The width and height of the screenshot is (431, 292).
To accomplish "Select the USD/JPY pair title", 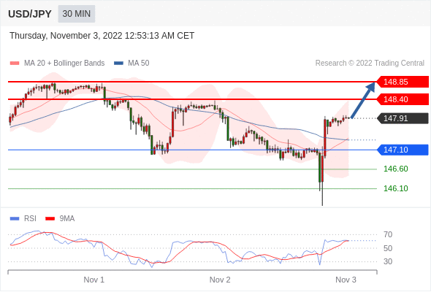I will click(30, 14).
